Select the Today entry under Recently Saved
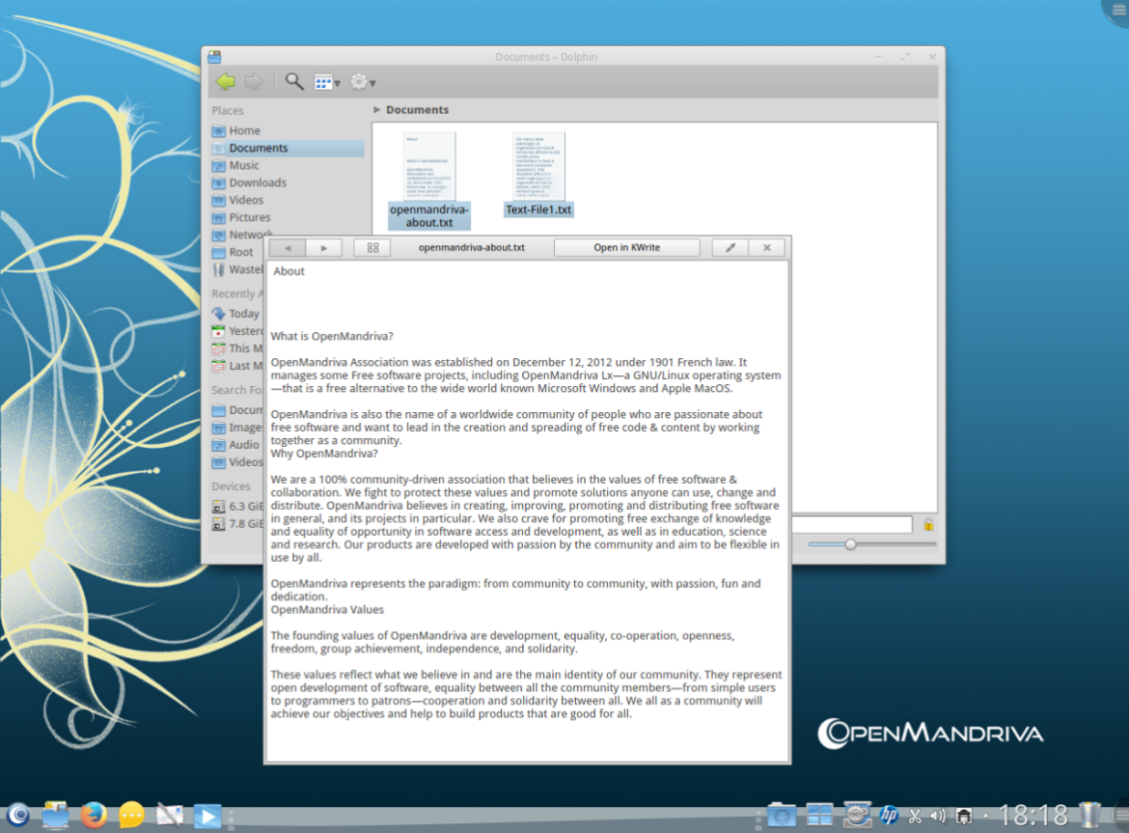Viewport: 1129px width, 833px height. coord(242,314)
